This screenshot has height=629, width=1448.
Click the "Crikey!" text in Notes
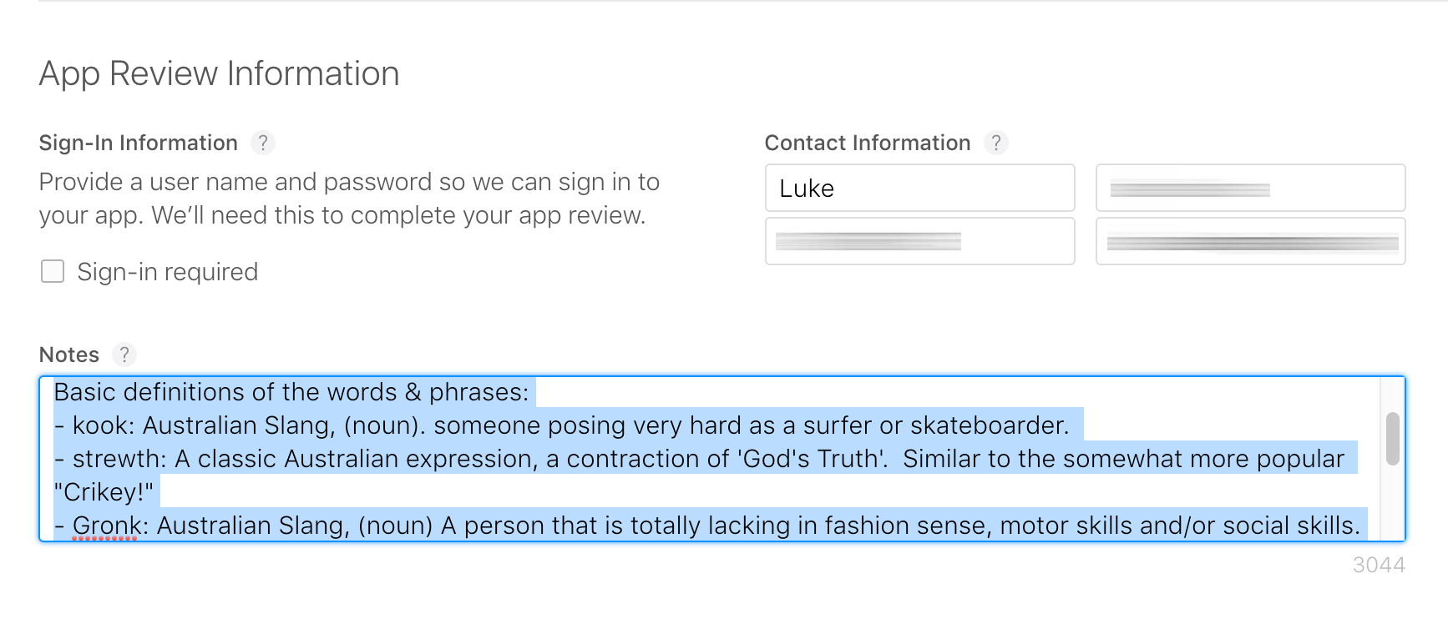tap(104, 492)
